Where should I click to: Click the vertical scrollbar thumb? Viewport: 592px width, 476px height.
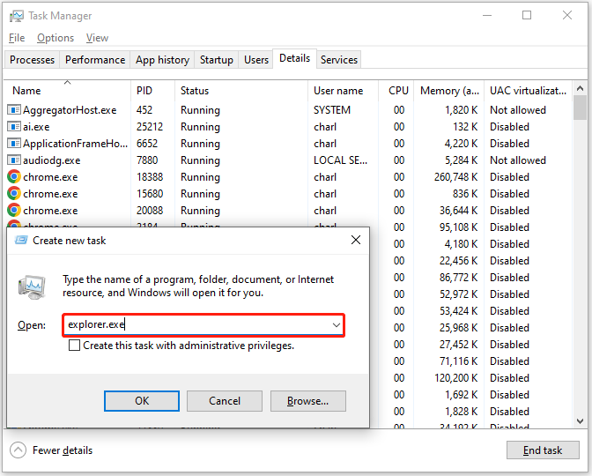pyautogui.click(x=581, y=108)
